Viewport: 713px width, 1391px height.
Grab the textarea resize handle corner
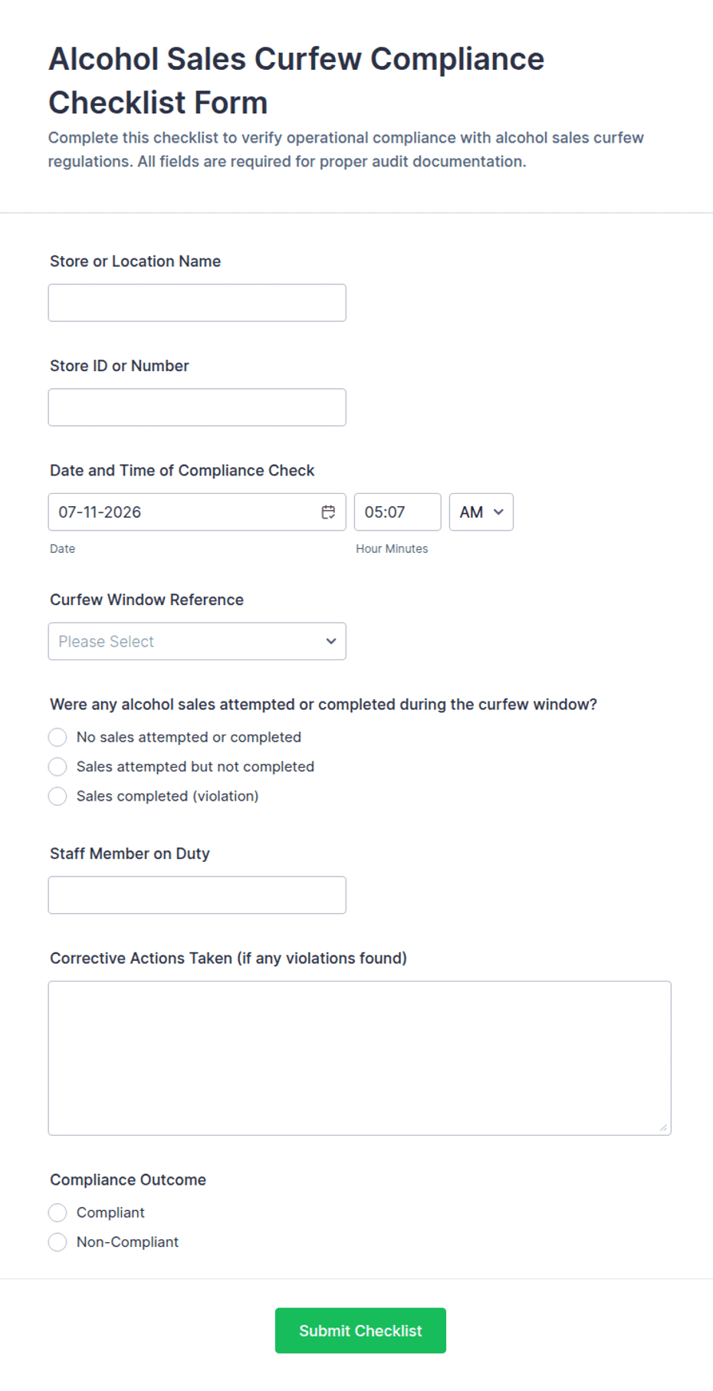pyautogui.click(x=663, y=1127)
